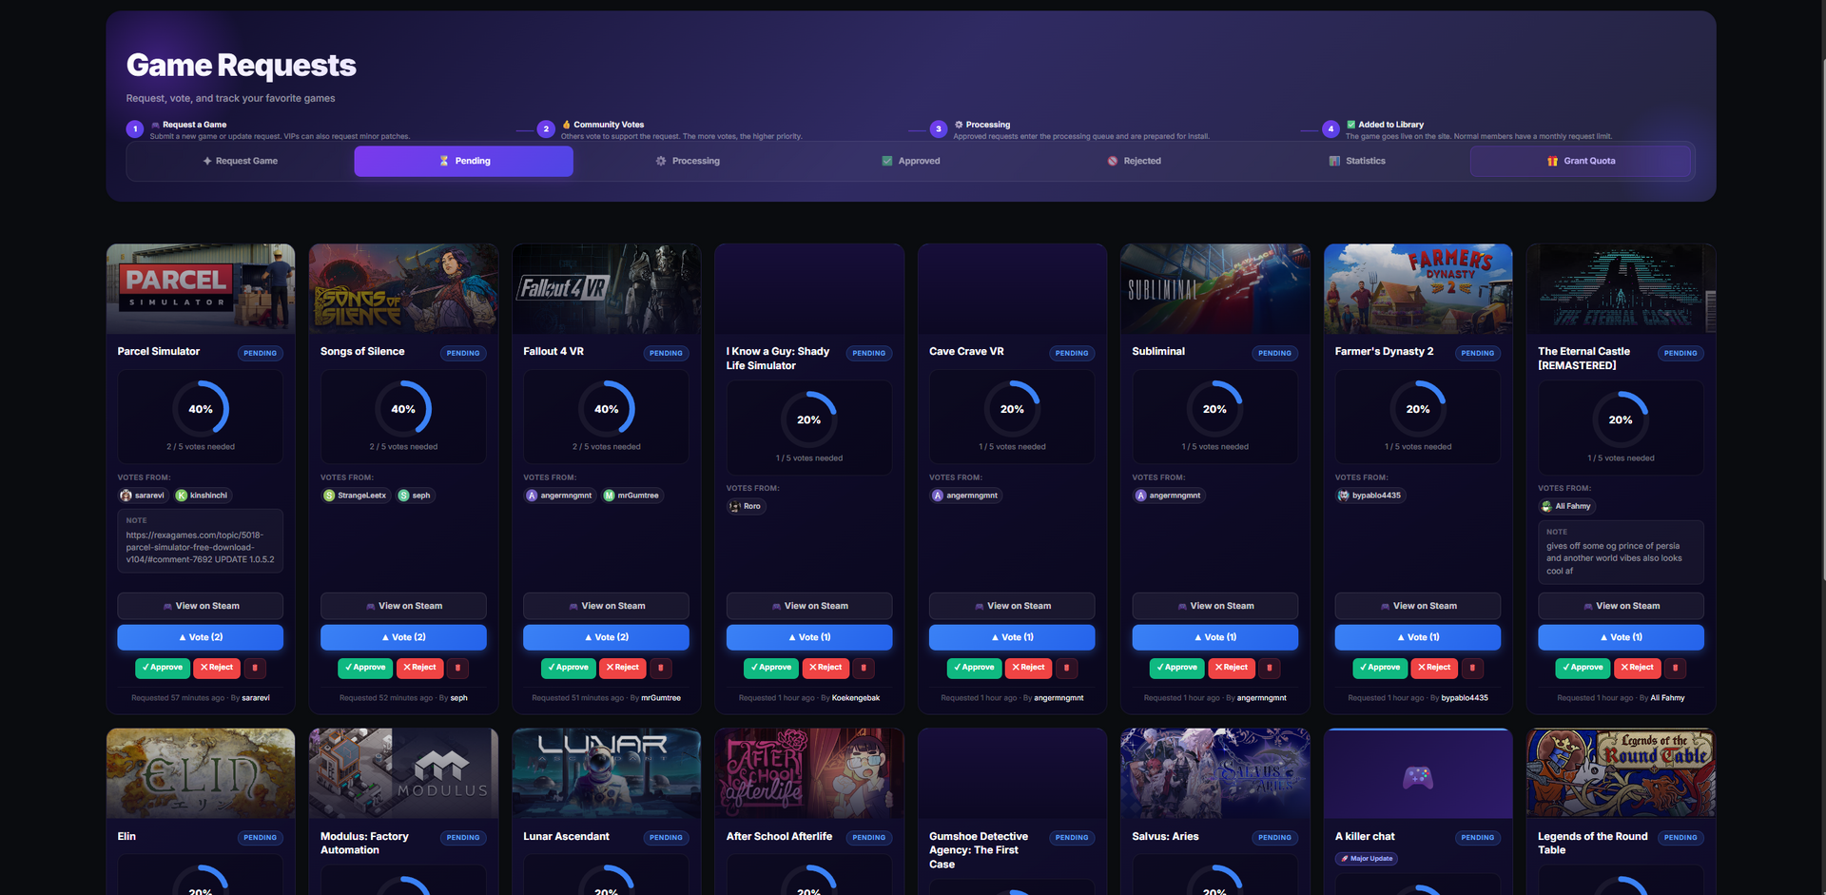
Task: Click the trash icon on I Know a Guy card
Action: pos(864,668)
